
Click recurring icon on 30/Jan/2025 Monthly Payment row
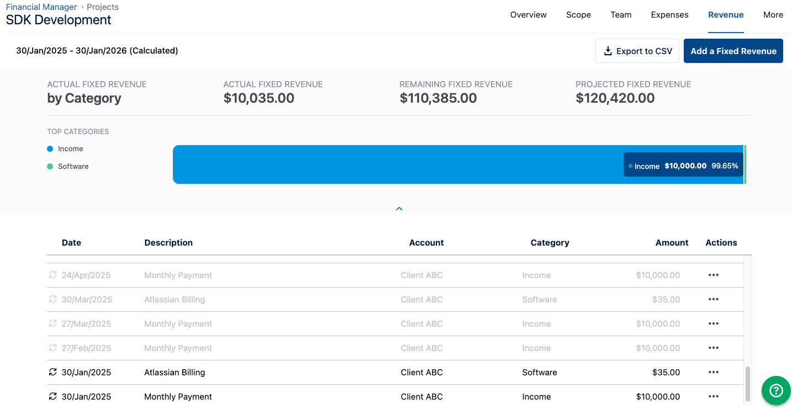tap(52, 397)
